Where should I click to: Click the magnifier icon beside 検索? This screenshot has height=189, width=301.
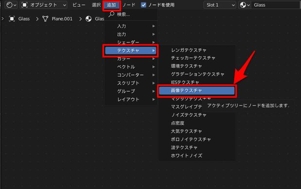[111, 14]
